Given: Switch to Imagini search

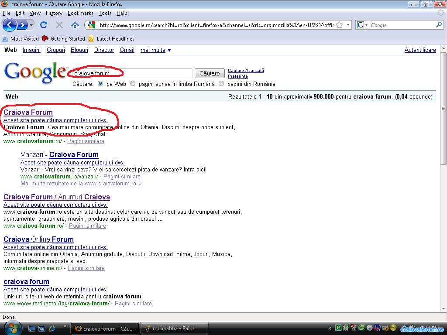Looking at the screenshot, I should pos(31,50).
